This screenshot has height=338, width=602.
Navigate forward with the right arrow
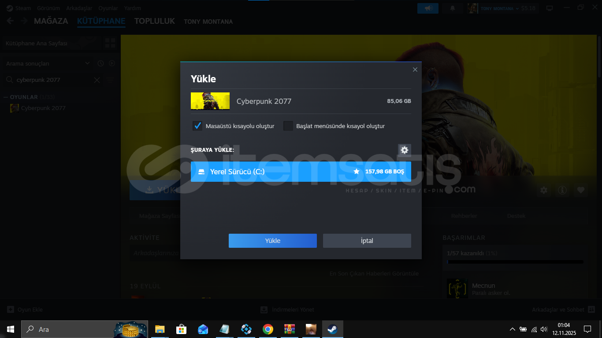24,21
